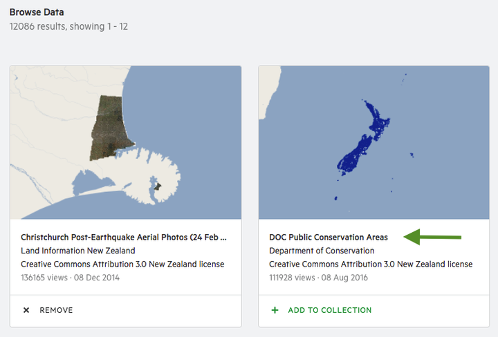Click the small imagery patch on Banks Peninsula
The height and width of the screenshot is (337, 498).
[x=158, y=186]
